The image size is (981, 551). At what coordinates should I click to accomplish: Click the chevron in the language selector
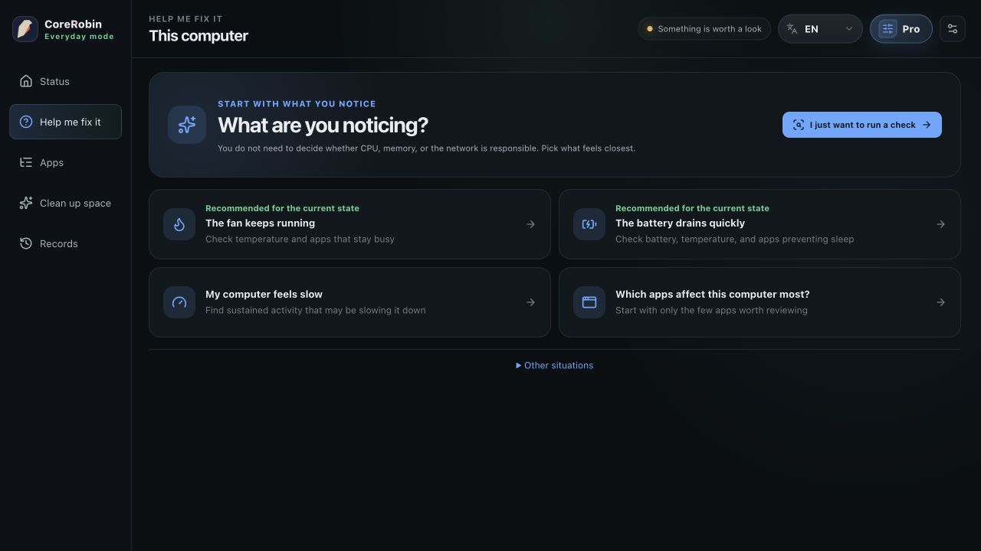pyautogui.click(x=848, y=29)
